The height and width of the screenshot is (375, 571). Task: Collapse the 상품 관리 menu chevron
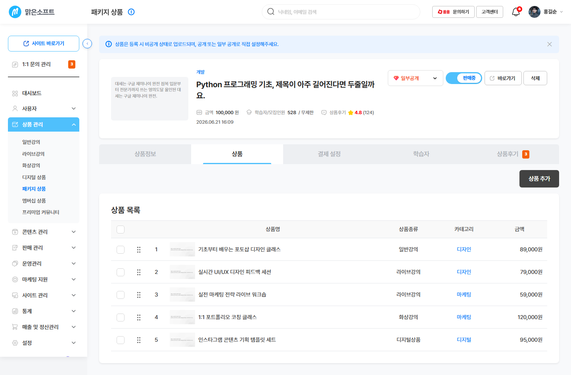tap(74, 124)
